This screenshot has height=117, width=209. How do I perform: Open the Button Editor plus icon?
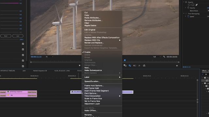pos(177,66)
